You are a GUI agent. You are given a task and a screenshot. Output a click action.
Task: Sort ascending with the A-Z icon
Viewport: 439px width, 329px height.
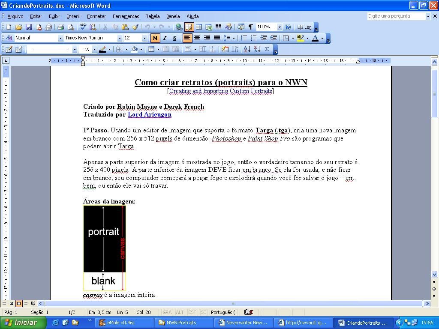(247, 49)
